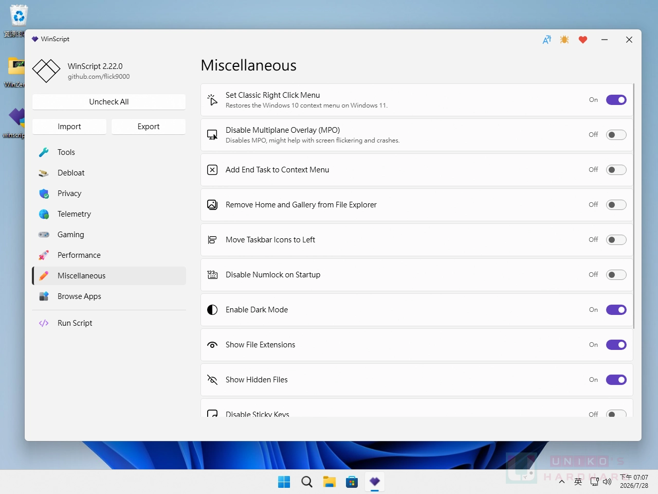The image size is (658, 494).
Task: Enable Remove Home and Gallery from File Explorer
Action: point(616,205)
